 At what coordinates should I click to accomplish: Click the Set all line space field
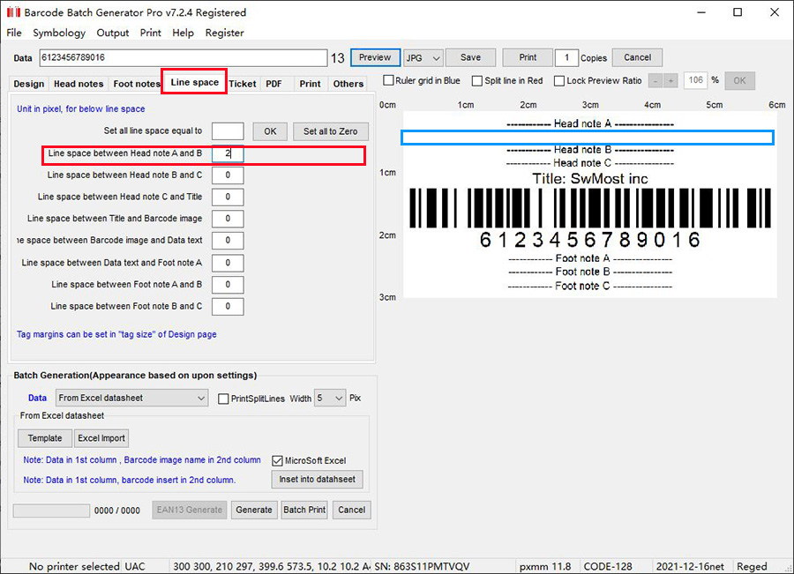[228, 131]
